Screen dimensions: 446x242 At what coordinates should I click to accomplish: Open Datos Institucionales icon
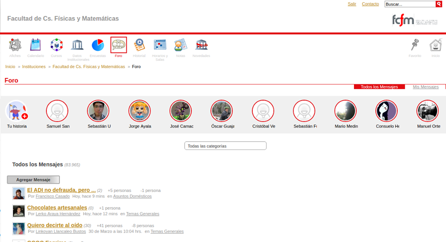tap(78, 45)
